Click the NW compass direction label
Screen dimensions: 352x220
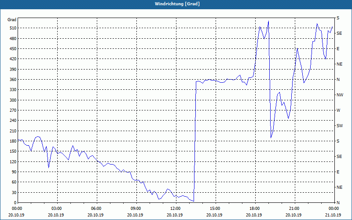click(x=340, y=95)
